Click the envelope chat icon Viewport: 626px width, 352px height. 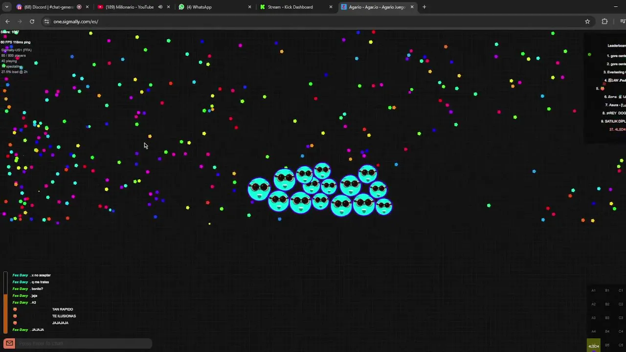point(9,343)
